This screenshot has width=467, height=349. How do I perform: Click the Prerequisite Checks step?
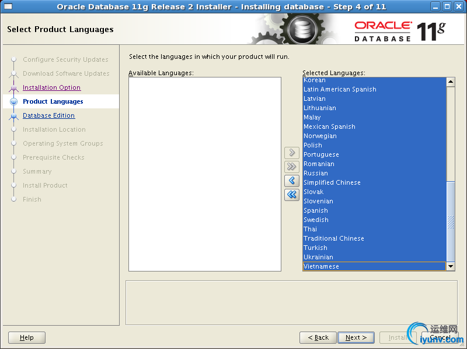tap(54, 157)
